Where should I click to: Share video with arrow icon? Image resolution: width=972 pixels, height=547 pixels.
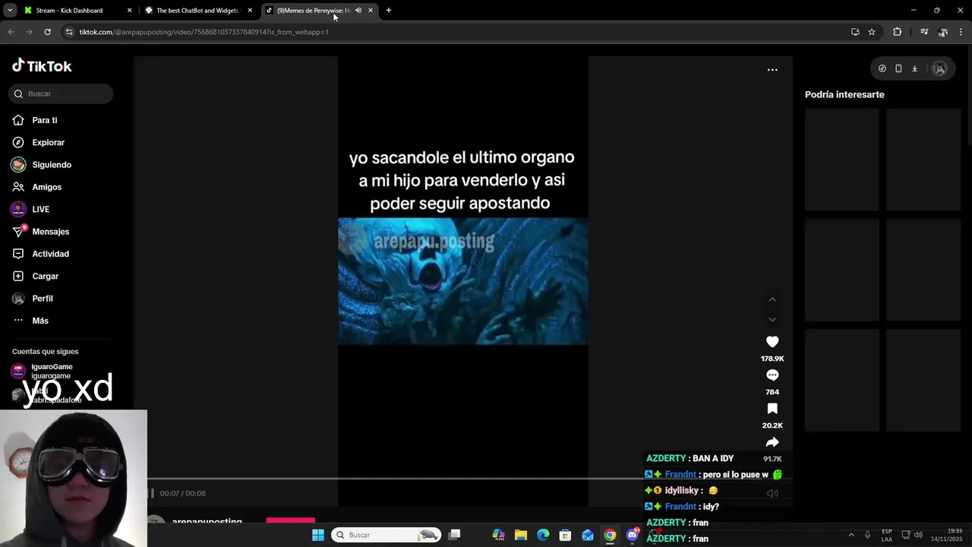coord(772,442)
